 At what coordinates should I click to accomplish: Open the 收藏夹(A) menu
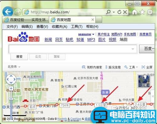(x=60, y=27)
